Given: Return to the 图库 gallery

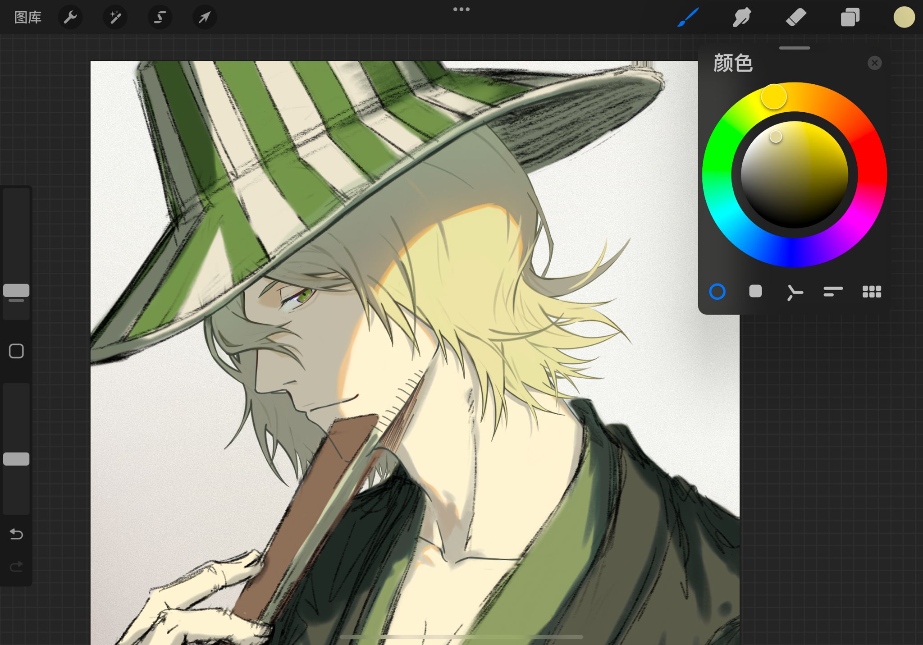Looking at the screenshot, I should (x=28, y=18).
